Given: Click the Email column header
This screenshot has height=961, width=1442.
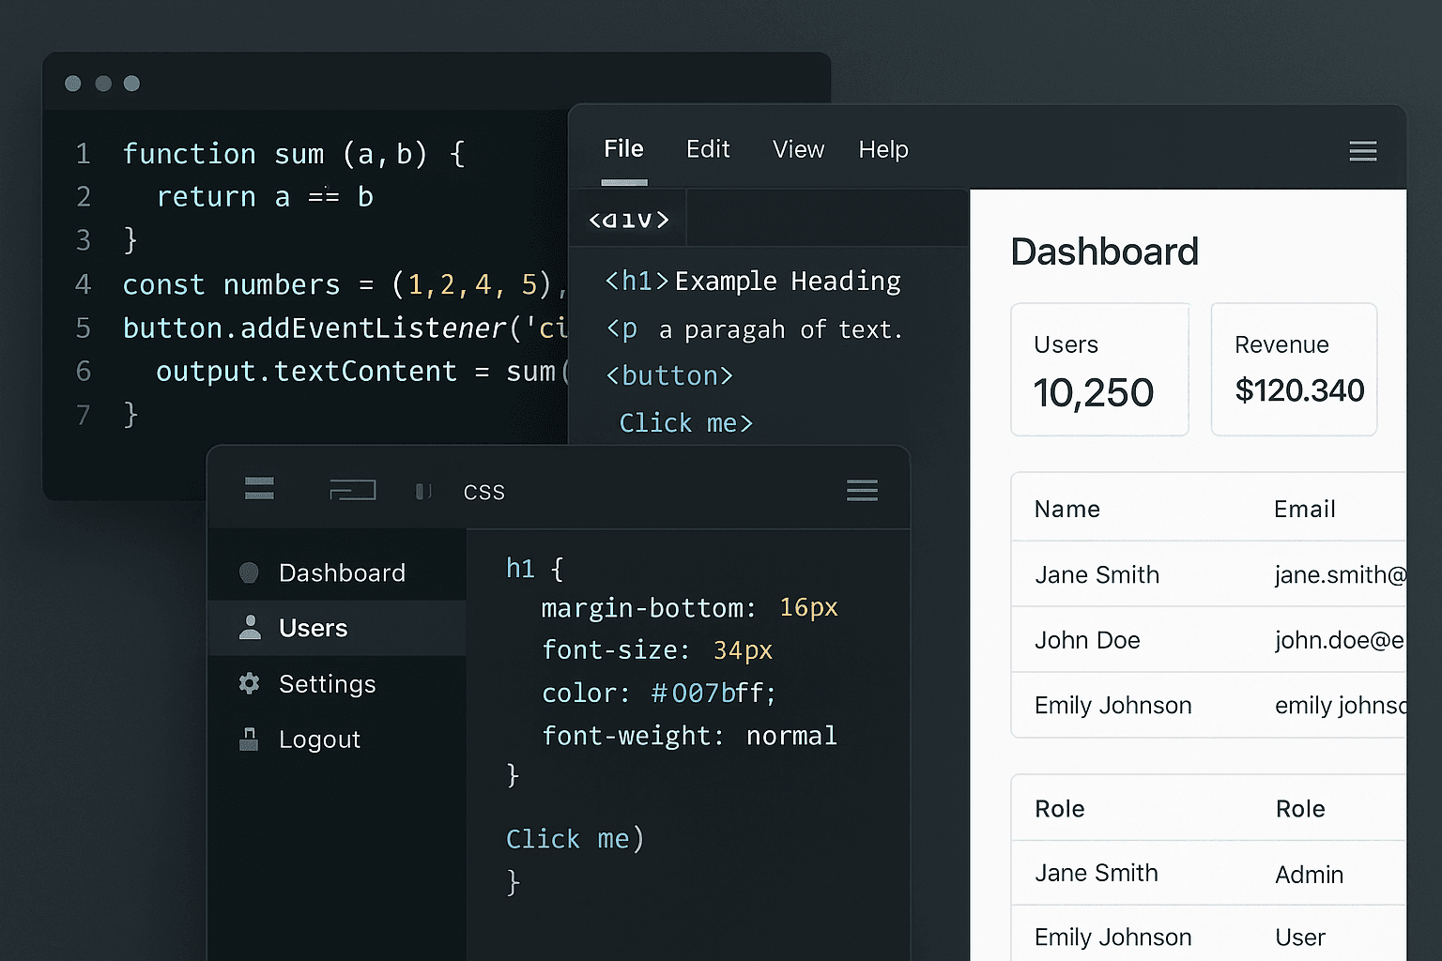Looking at the screenshot, I should click(x=1305, y=509).
